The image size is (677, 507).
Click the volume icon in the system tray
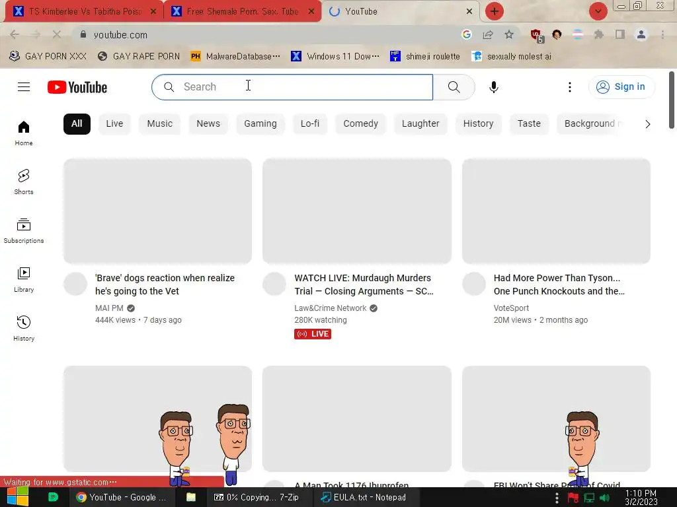(604, 498)
